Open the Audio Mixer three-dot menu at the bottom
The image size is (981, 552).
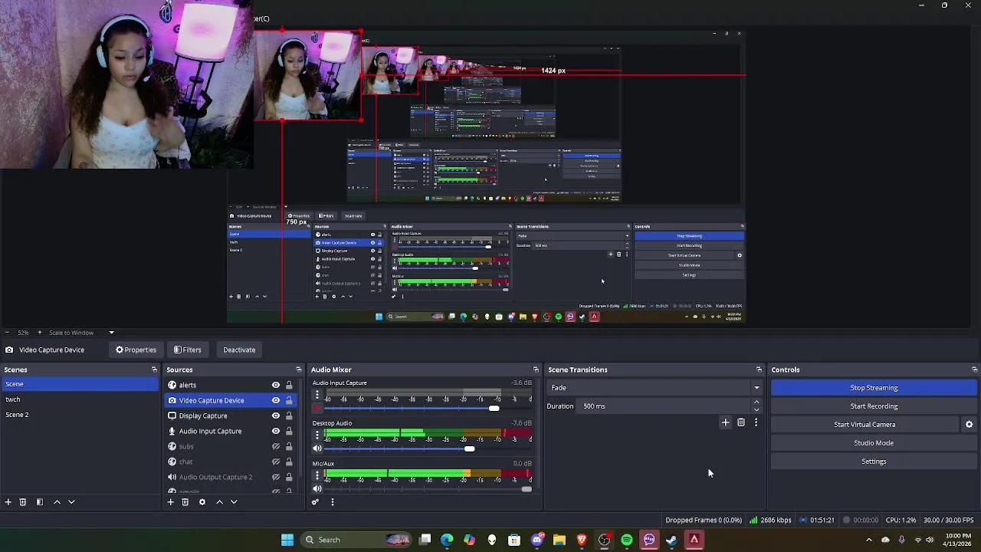pyautogui.click(x=333, y=502)
